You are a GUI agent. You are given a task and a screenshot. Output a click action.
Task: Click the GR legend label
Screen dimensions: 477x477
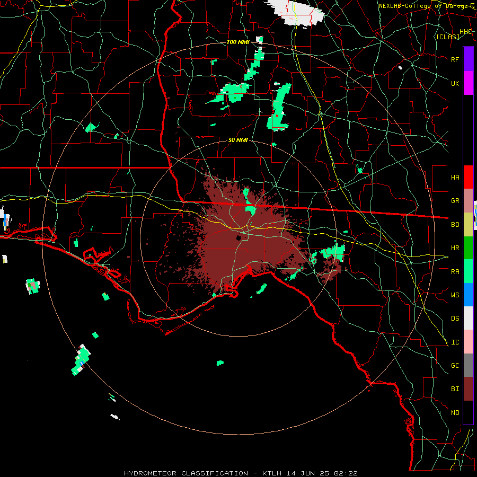[455, 201]
